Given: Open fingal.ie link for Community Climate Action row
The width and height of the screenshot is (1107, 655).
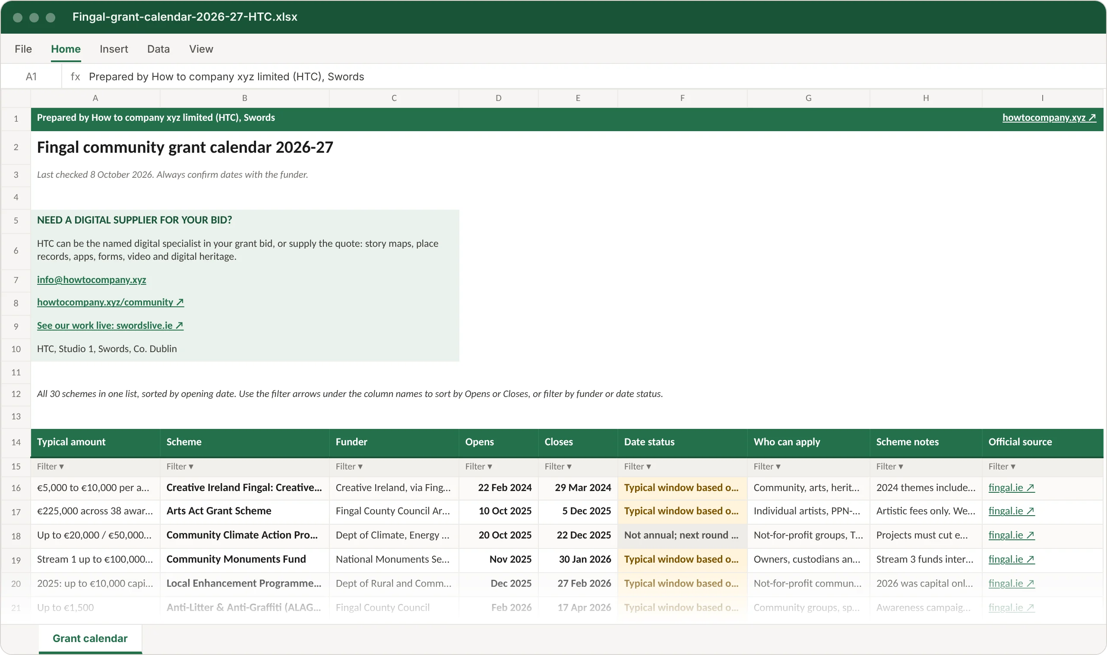Looking at the screenshot, I should tap(1012, 535).
